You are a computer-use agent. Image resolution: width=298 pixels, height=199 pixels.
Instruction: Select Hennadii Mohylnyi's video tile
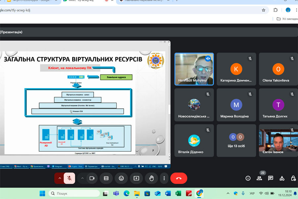[194, 69]
